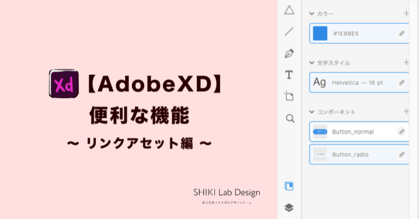419x219 pixels.
Task: Select the Button_normal component thumbnail
Action: 320,132
